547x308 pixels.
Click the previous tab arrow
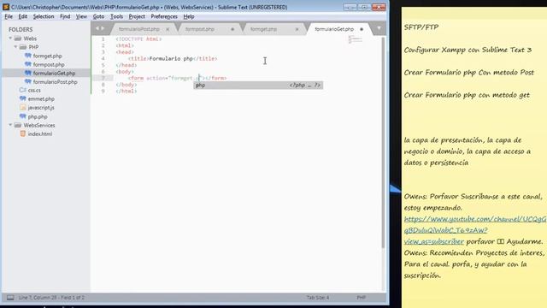97,28
